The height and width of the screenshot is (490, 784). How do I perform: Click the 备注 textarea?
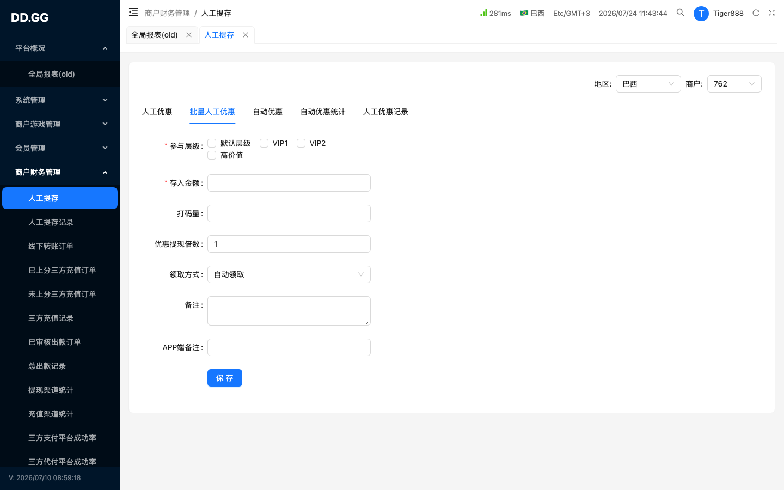[x=289, y=311]
